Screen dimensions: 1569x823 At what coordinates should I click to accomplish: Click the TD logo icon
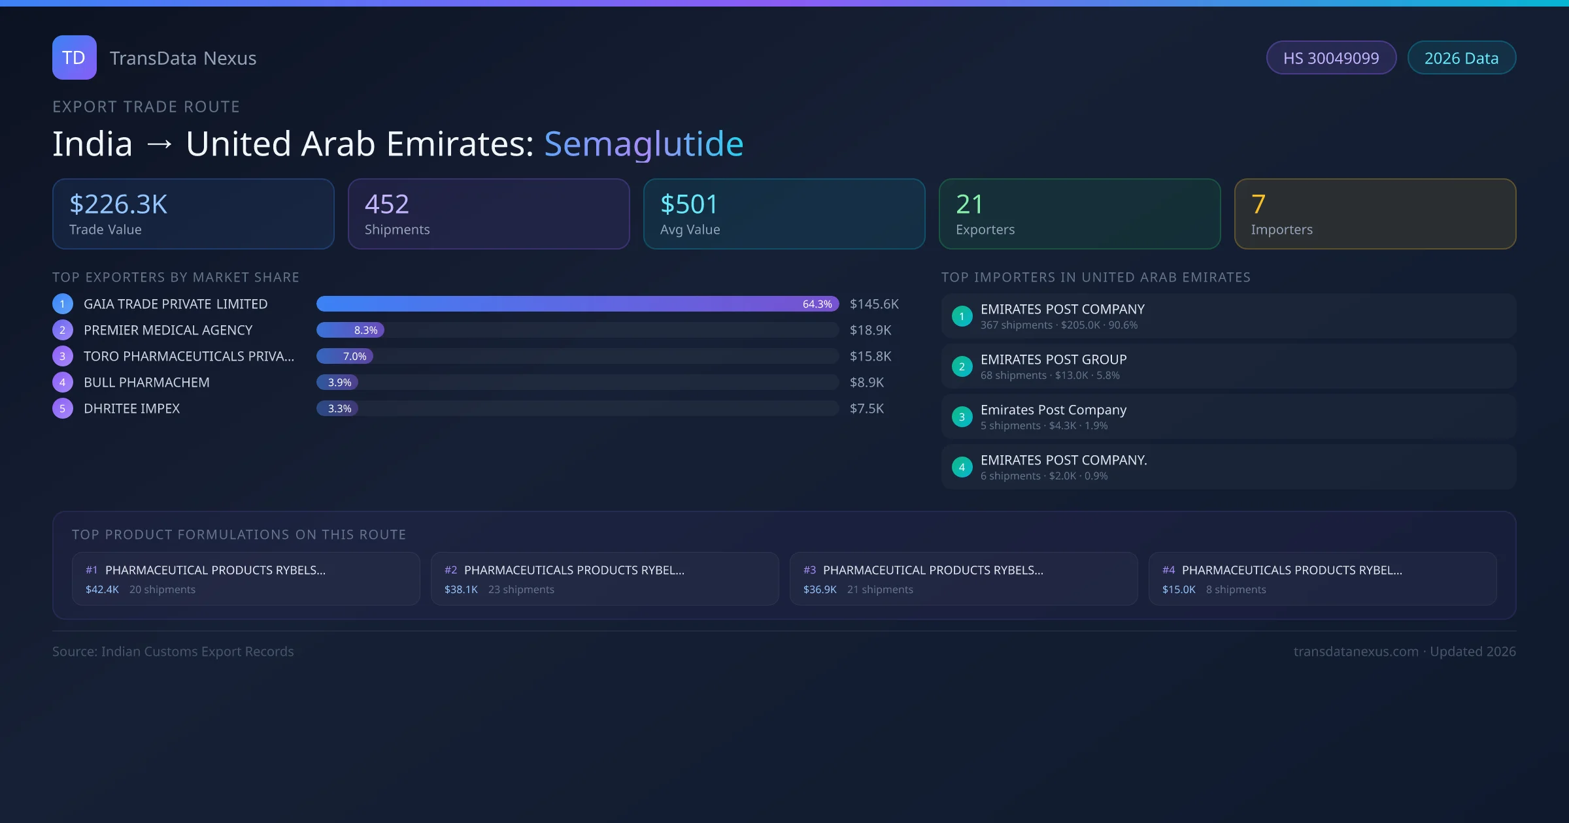click(74, 57)
